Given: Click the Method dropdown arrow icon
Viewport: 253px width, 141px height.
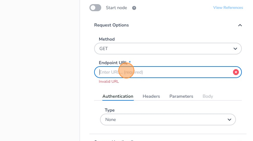Looking at the screenshot, I should pos(235,49).
